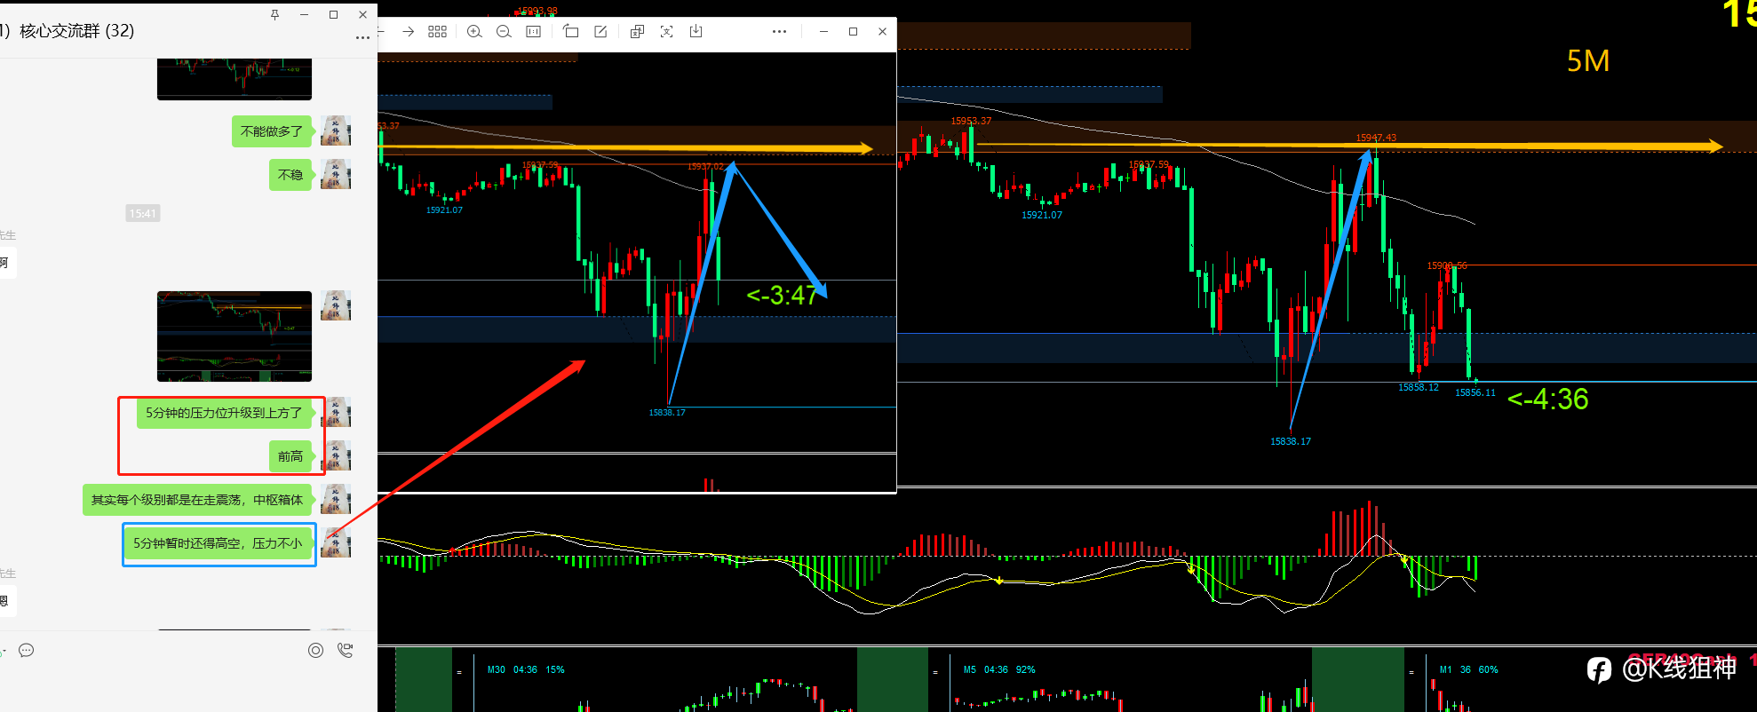Click avatar beside the second chart image message
The height and width of the screenshot is (712, 1757).
coord(336,305)
